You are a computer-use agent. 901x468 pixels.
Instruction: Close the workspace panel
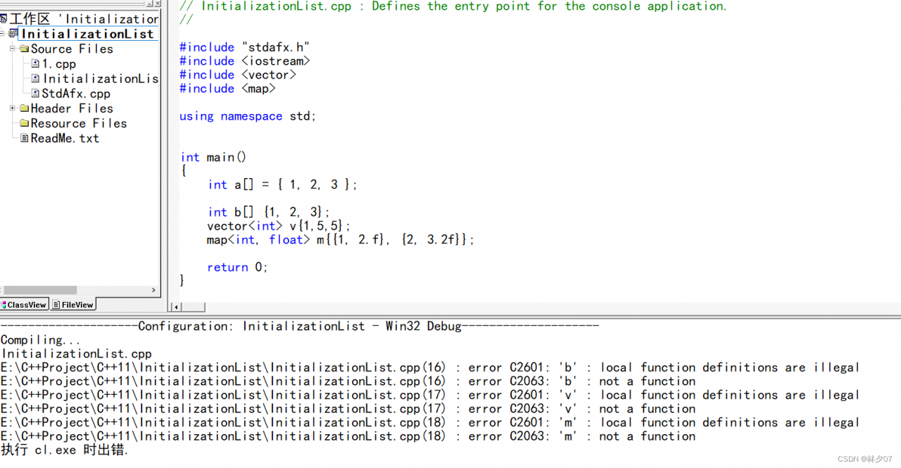click(158, 4)
